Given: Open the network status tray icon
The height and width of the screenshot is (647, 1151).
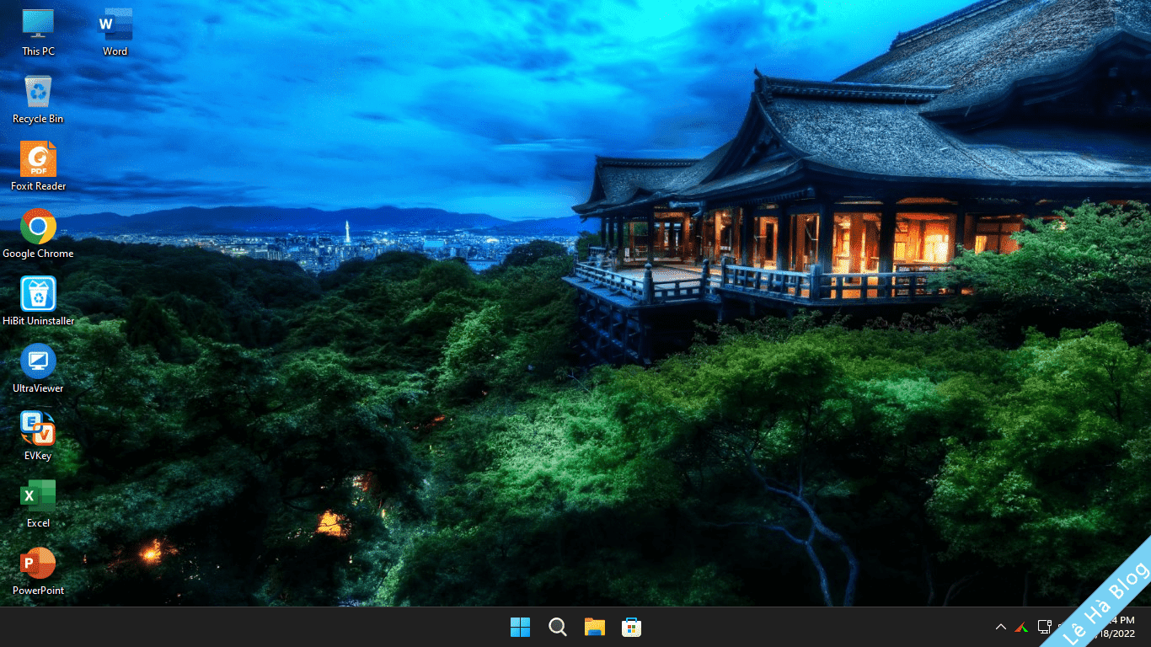Looking at the screenshot, I should coord(1045,627).
